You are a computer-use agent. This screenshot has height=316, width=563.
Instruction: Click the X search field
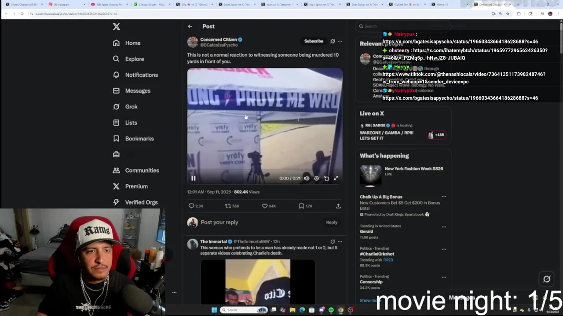[x=403, y=26]
